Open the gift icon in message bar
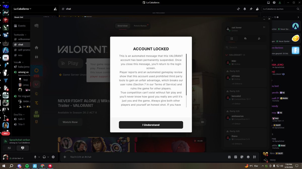The height and width of the screenshot is (169, 302). (229, 157)
